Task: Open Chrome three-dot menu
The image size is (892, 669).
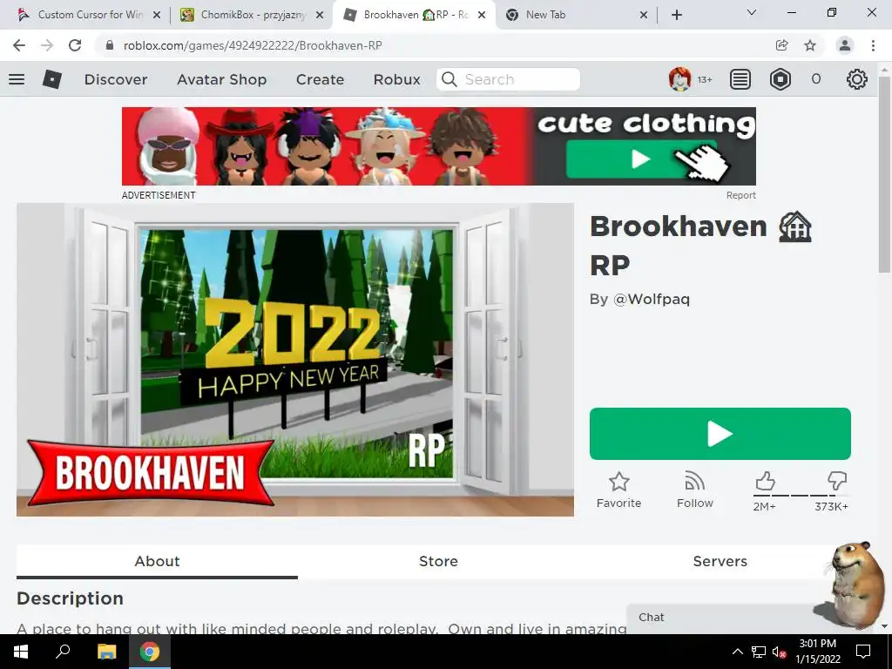Action: tap(873, 45)
